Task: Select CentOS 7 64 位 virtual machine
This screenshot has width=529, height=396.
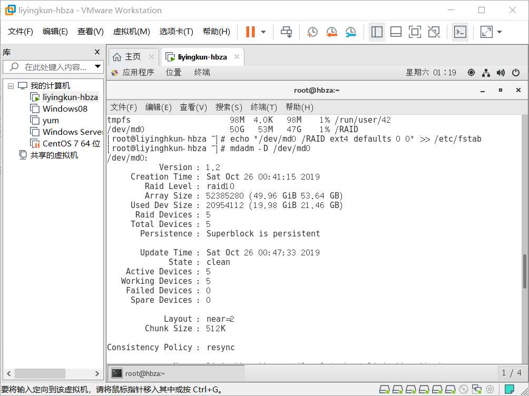Action: pyautogui.click(x=65, y=143)
